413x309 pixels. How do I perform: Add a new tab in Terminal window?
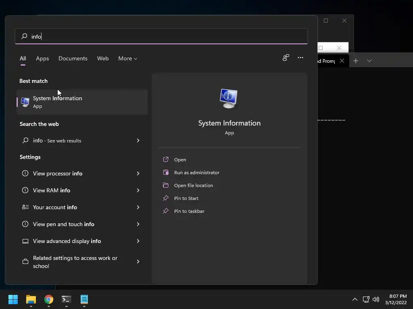356,61
